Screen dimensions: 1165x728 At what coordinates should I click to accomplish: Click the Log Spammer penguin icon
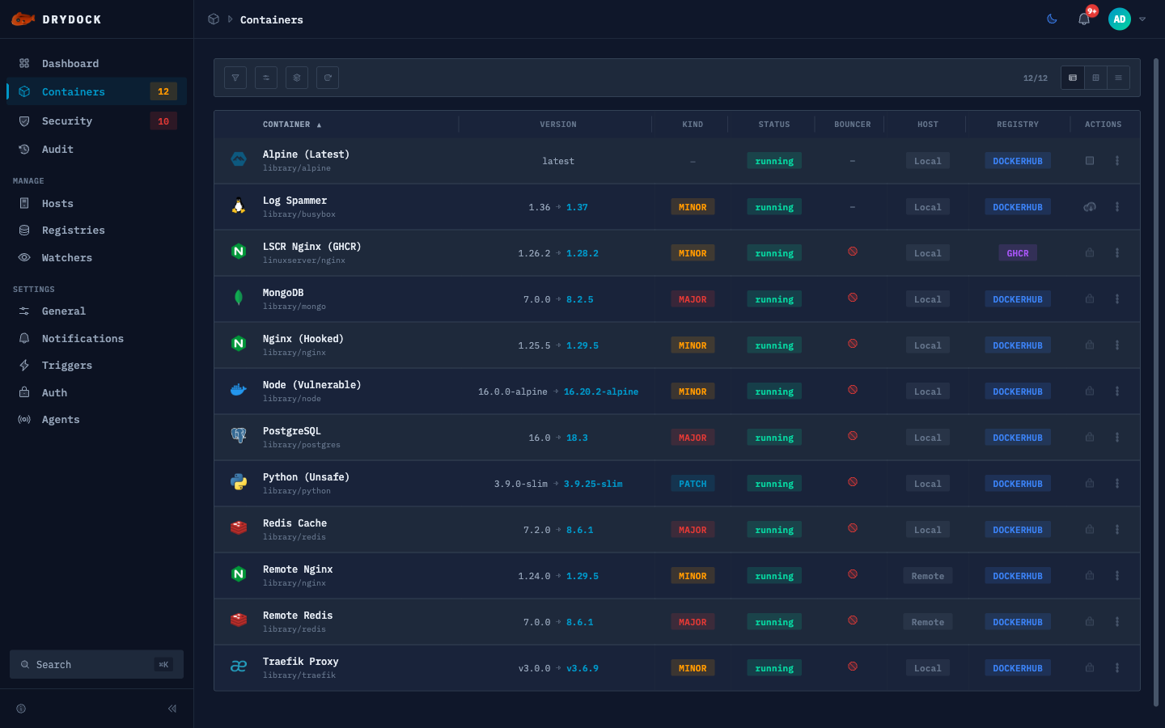coord(239,206)
